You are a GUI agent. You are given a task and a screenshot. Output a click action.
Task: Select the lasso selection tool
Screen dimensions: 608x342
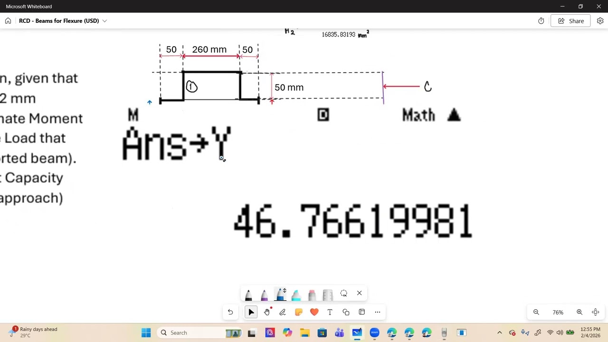click(344, 293)
